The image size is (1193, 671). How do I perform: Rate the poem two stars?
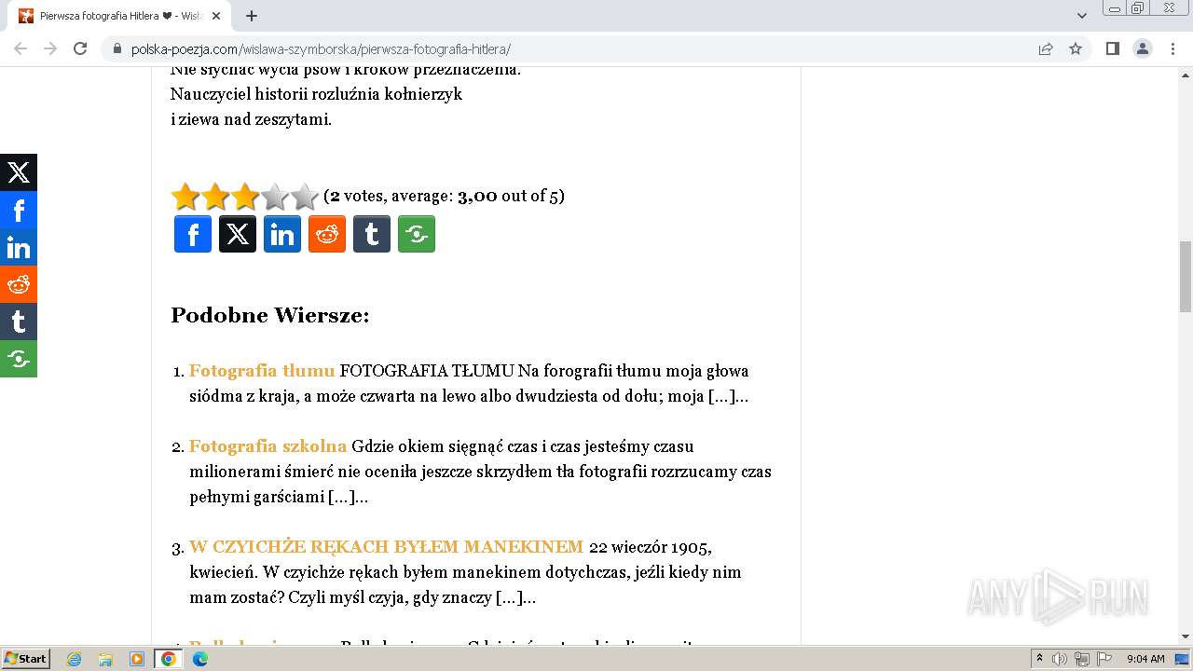click(x=215, y=197)
